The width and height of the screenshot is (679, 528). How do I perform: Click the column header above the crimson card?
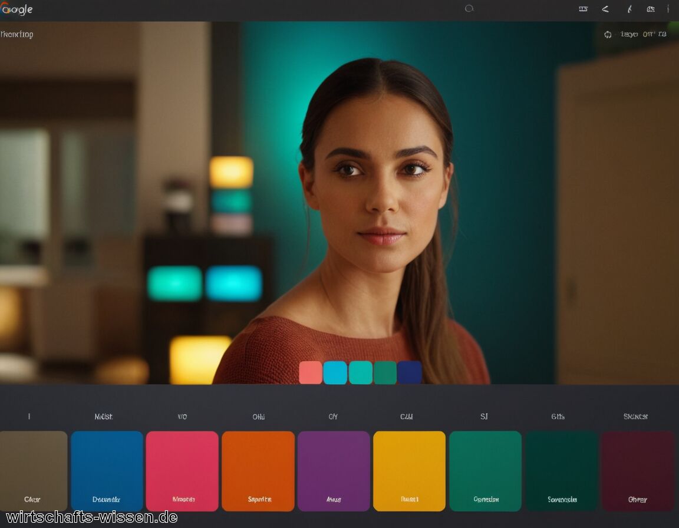(x=182, y=417)
